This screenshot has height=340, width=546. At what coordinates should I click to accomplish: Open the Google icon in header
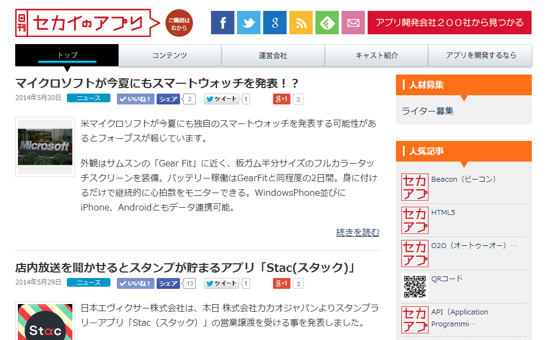pos(275,23)
